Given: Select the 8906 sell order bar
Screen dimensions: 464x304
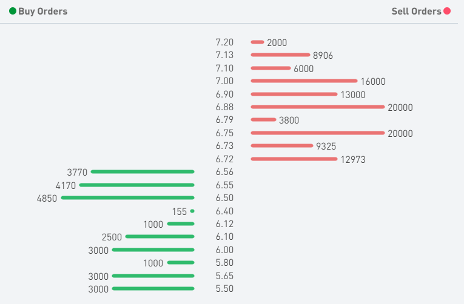Looking at the screenshot, I should 280,55.
